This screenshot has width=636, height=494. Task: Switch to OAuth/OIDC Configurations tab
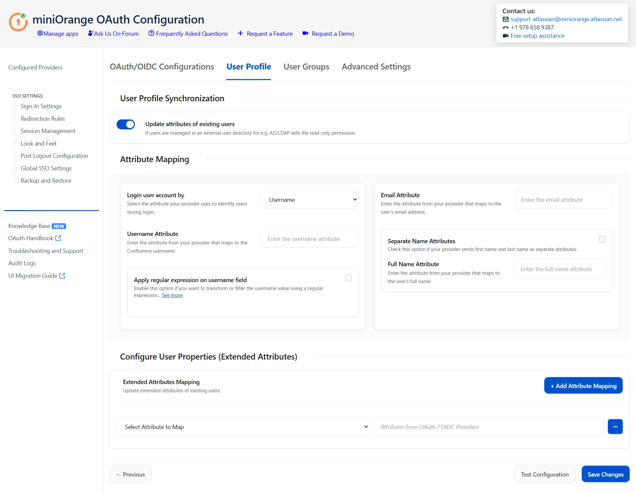[x=162, y=67]
